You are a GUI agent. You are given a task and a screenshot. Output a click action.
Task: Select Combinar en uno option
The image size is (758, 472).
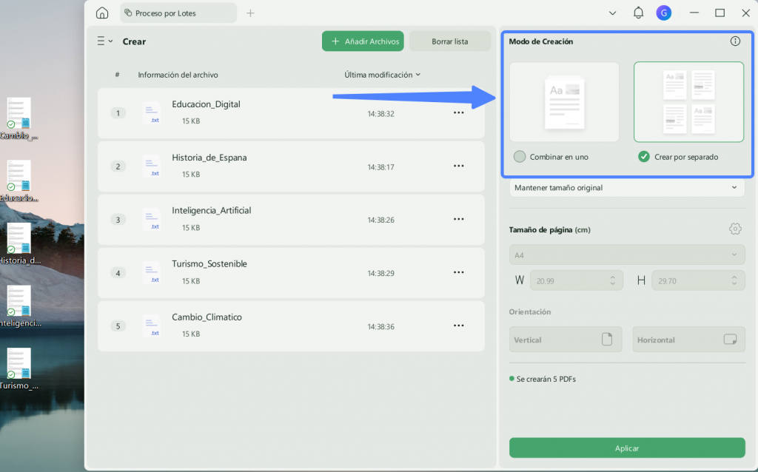551,157
